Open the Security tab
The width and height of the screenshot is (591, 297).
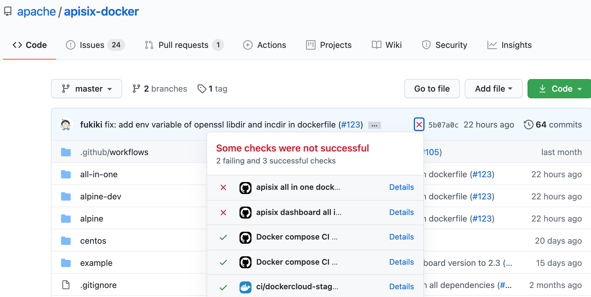coord(444,45)
